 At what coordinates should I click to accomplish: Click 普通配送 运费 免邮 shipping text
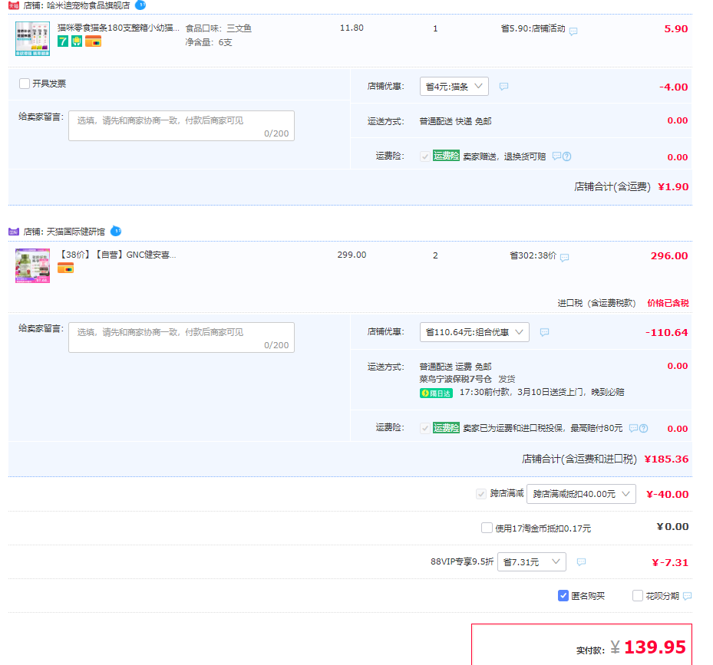pyautogui.click(x=455, y=367)
